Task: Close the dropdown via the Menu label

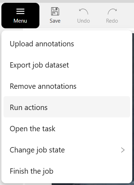Action: click(20, 21)
